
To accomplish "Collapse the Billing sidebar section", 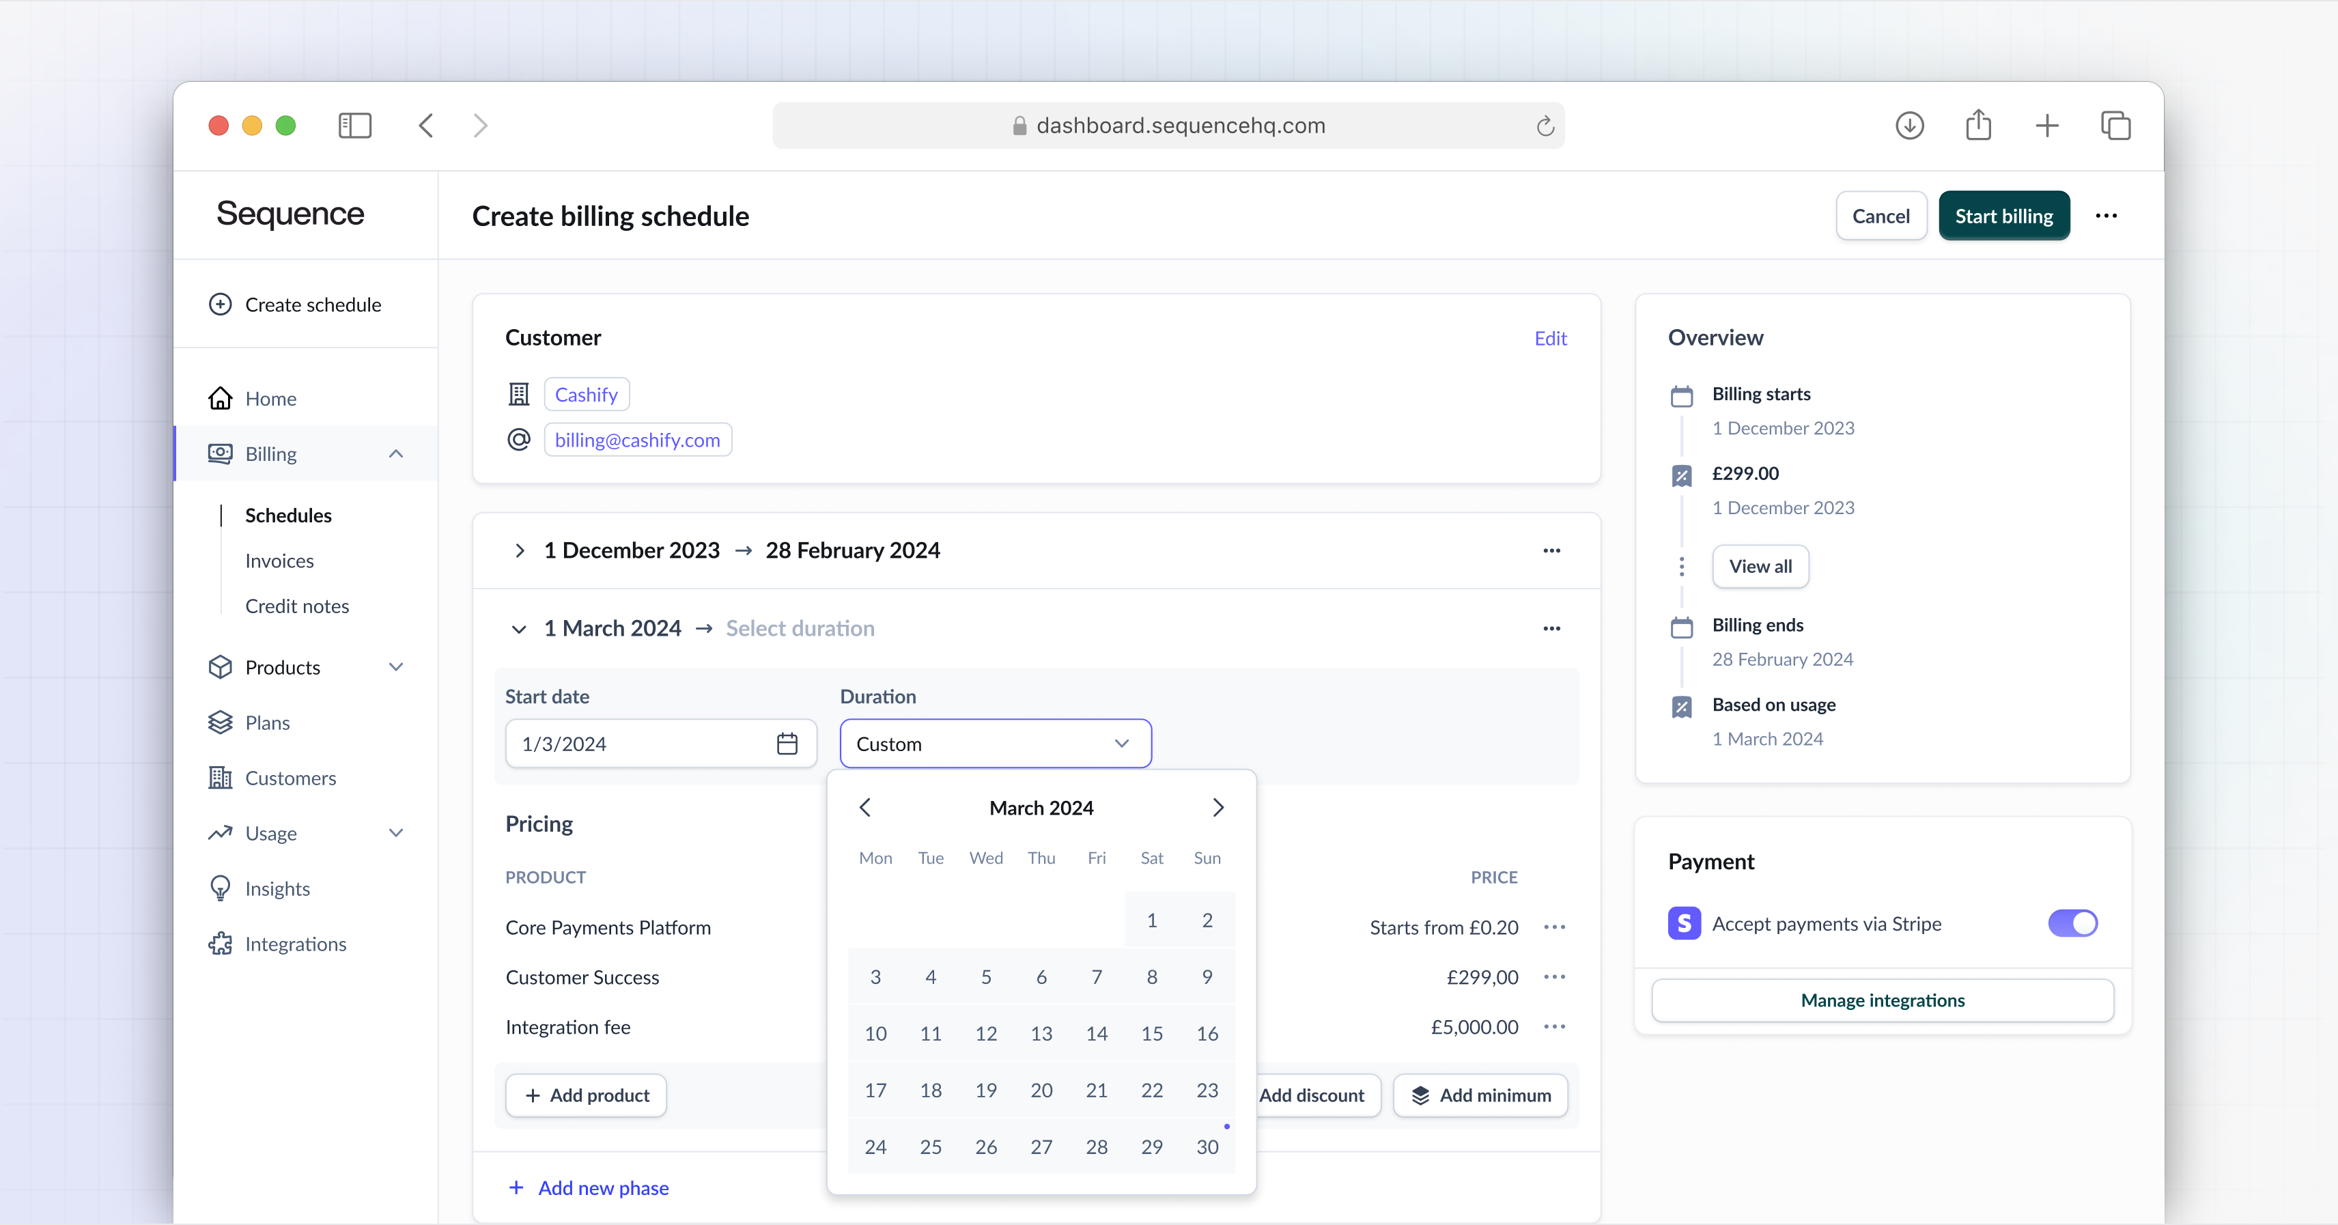I will [396, 453].
